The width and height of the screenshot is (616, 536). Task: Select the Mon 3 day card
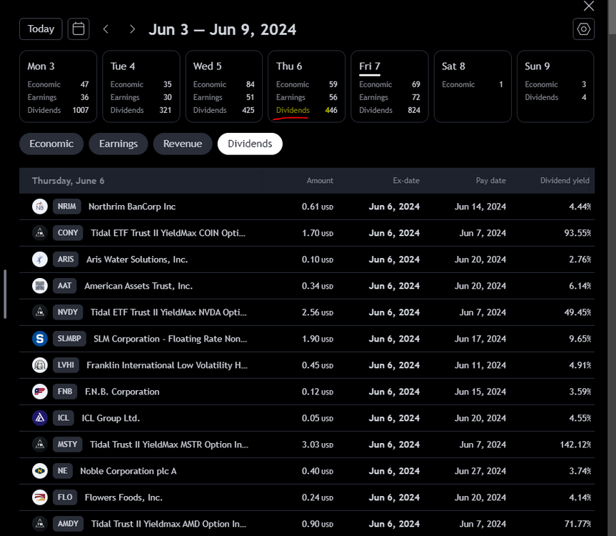[59, 86]
